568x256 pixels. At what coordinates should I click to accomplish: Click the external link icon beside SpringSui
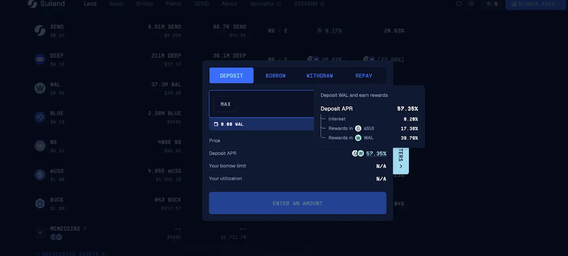279,4
